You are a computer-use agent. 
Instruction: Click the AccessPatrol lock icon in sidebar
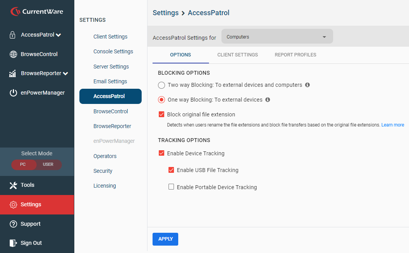click(x=12, y=35)
